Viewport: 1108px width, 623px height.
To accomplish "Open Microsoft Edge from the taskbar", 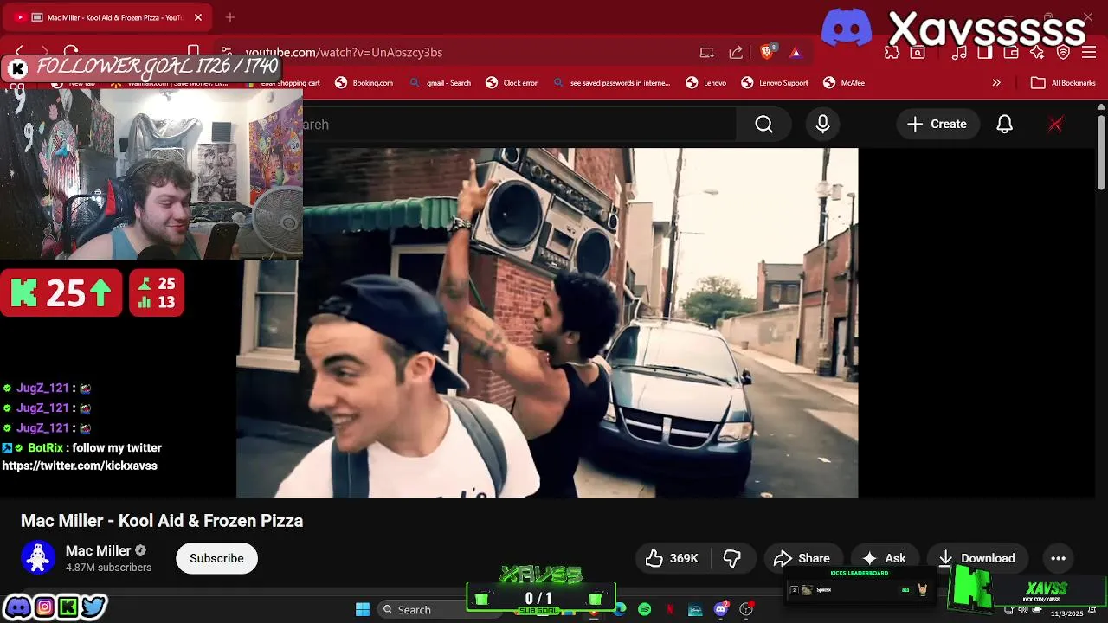I will [x=620, y=610].
